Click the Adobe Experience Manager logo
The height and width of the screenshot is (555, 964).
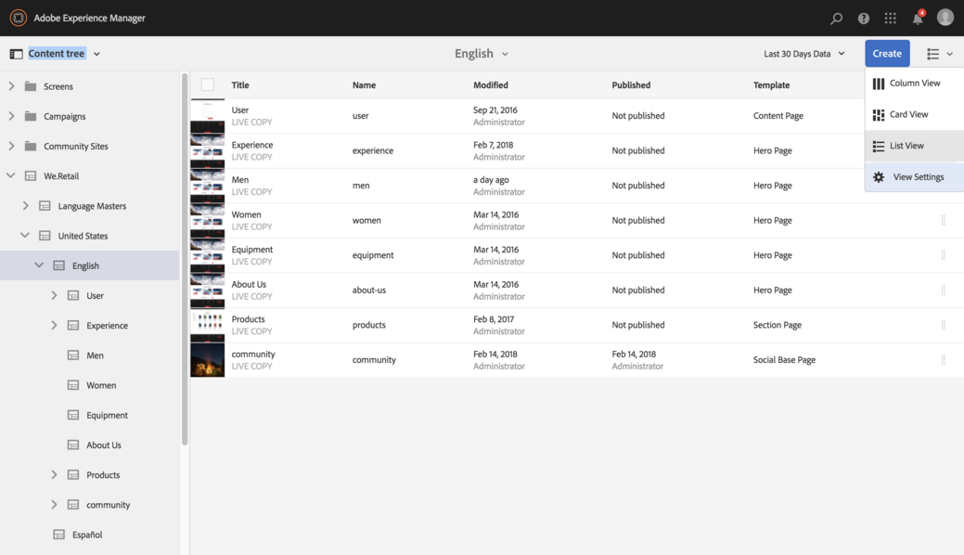pos(19,18)
